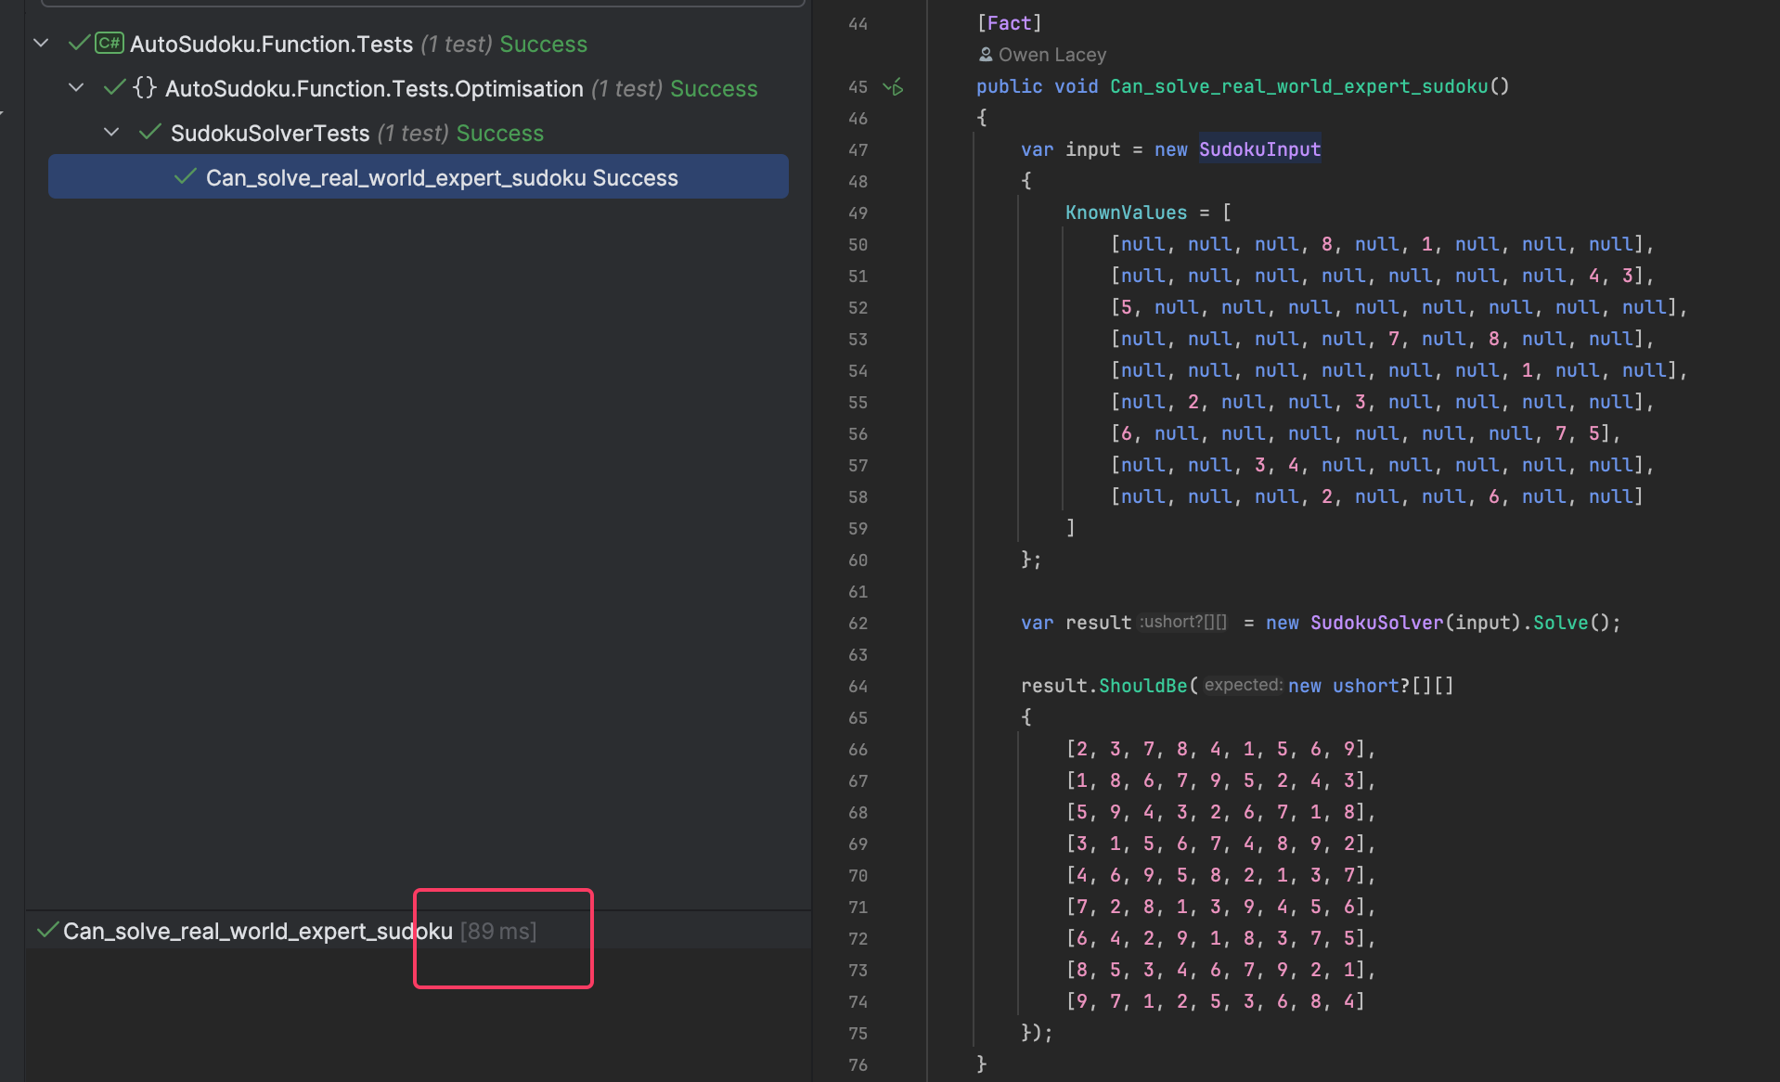
Task: Click the 'public' keyword on line 45
Action: point(1009,86)
